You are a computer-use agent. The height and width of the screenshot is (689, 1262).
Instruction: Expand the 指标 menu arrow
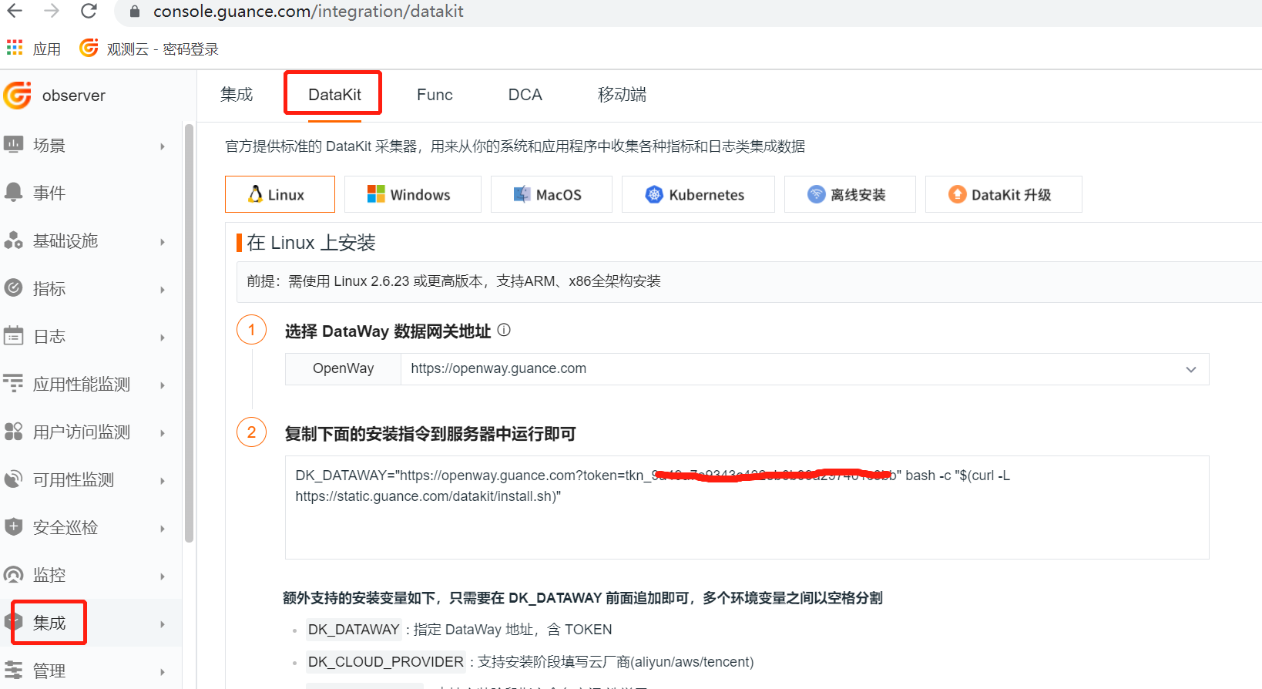click(x=163, y=290)
